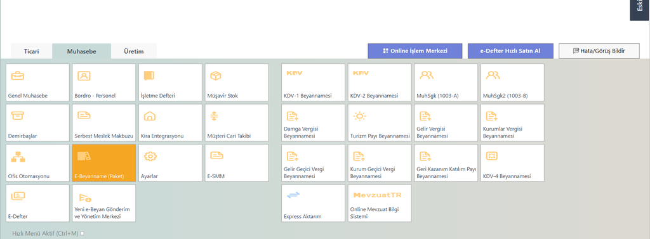Open MevzuatTR Online Mevzuat Bilgi Sistemi
This screenshot has width=650, height=239.
coord(380,203)
